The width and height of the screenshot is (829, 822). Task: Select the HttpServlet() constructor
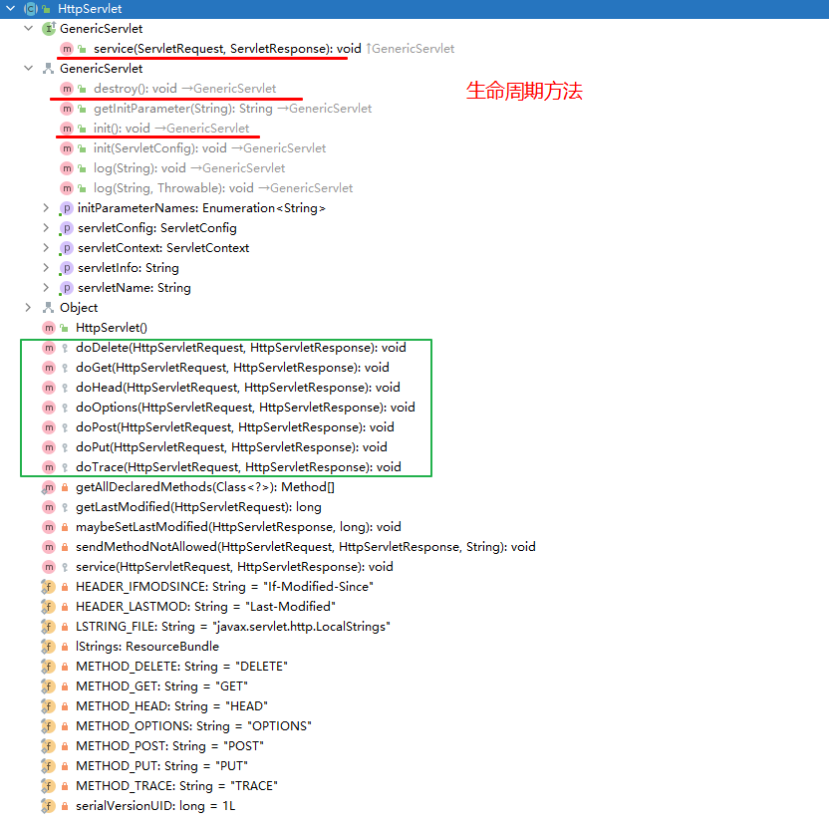tap(112, 328)
